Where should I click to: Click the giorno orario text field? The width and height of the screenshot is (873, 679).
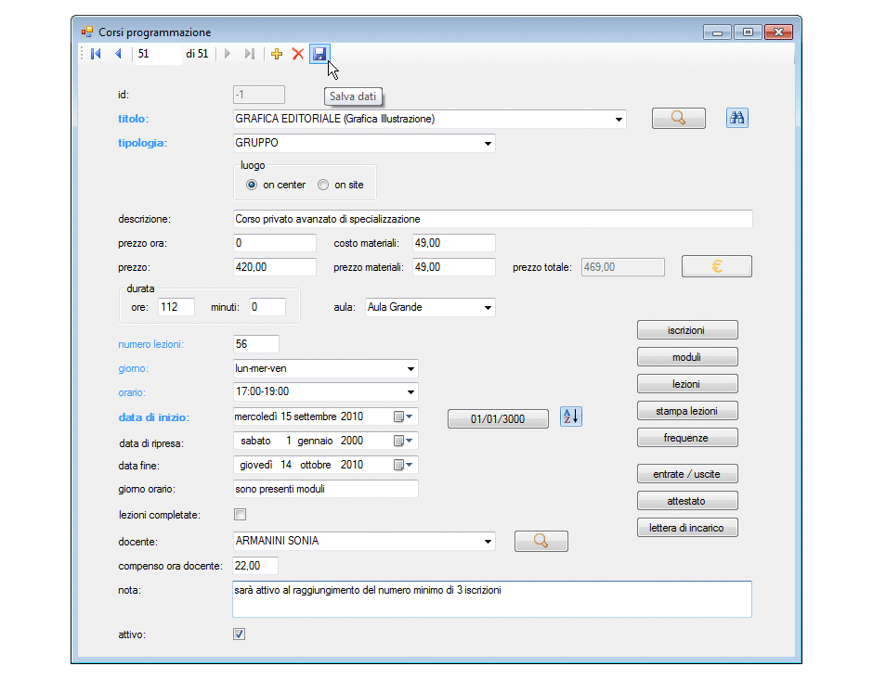point(326,489)
